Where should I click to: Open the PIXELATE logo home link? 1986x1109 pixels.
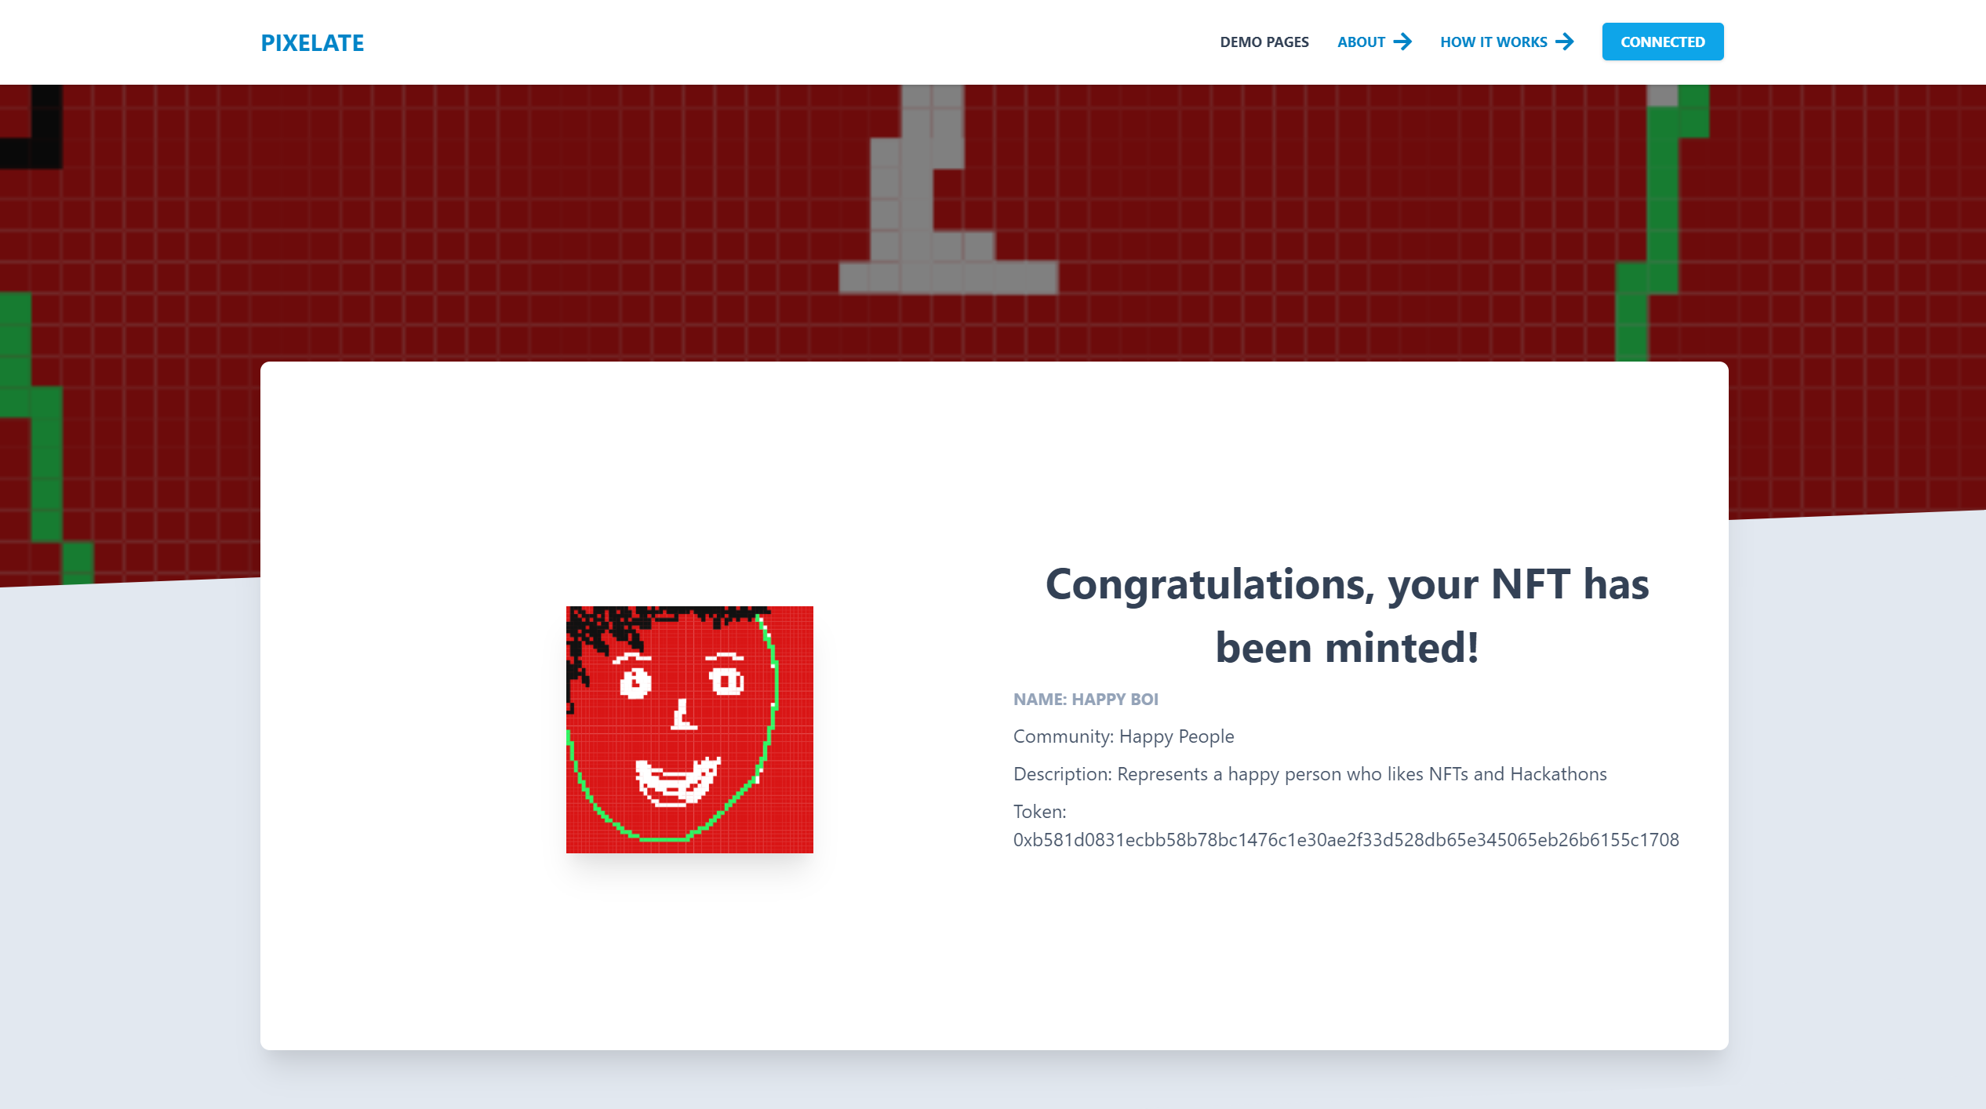click(x=312, y=42)
